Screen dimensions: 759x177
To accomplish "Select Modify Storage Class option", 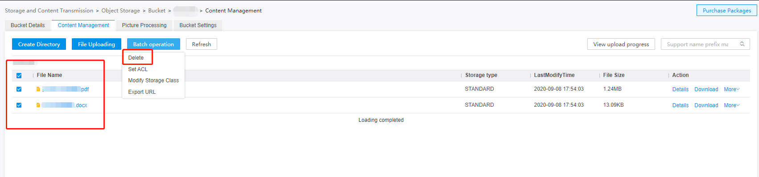I will click(153, 80).
